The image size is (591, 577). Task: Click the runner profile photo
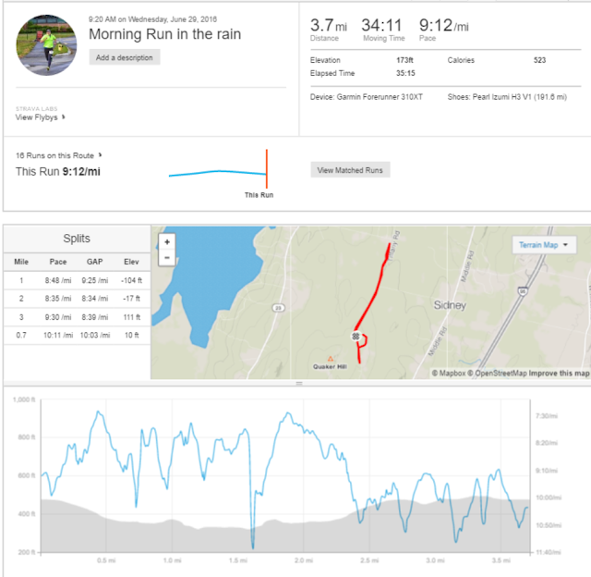coord(46,45)
